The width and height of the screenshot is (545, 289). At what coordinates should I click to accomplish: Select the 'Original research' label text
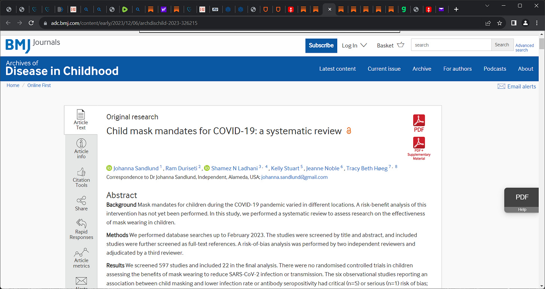click(132, 117)
